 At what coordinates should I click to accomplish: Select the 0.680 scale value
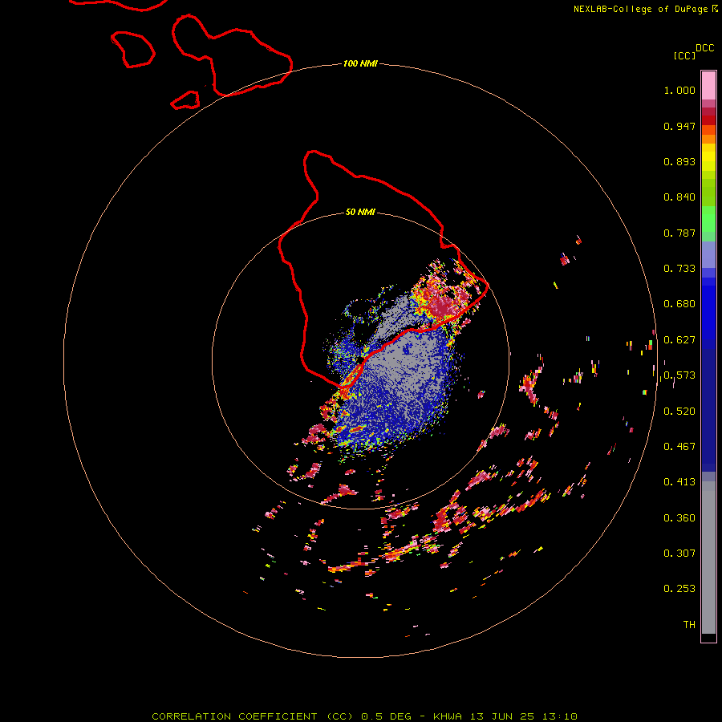[679, 304]
